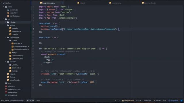
Task: Click the App.js file icon
Action: tap(10, 53)
